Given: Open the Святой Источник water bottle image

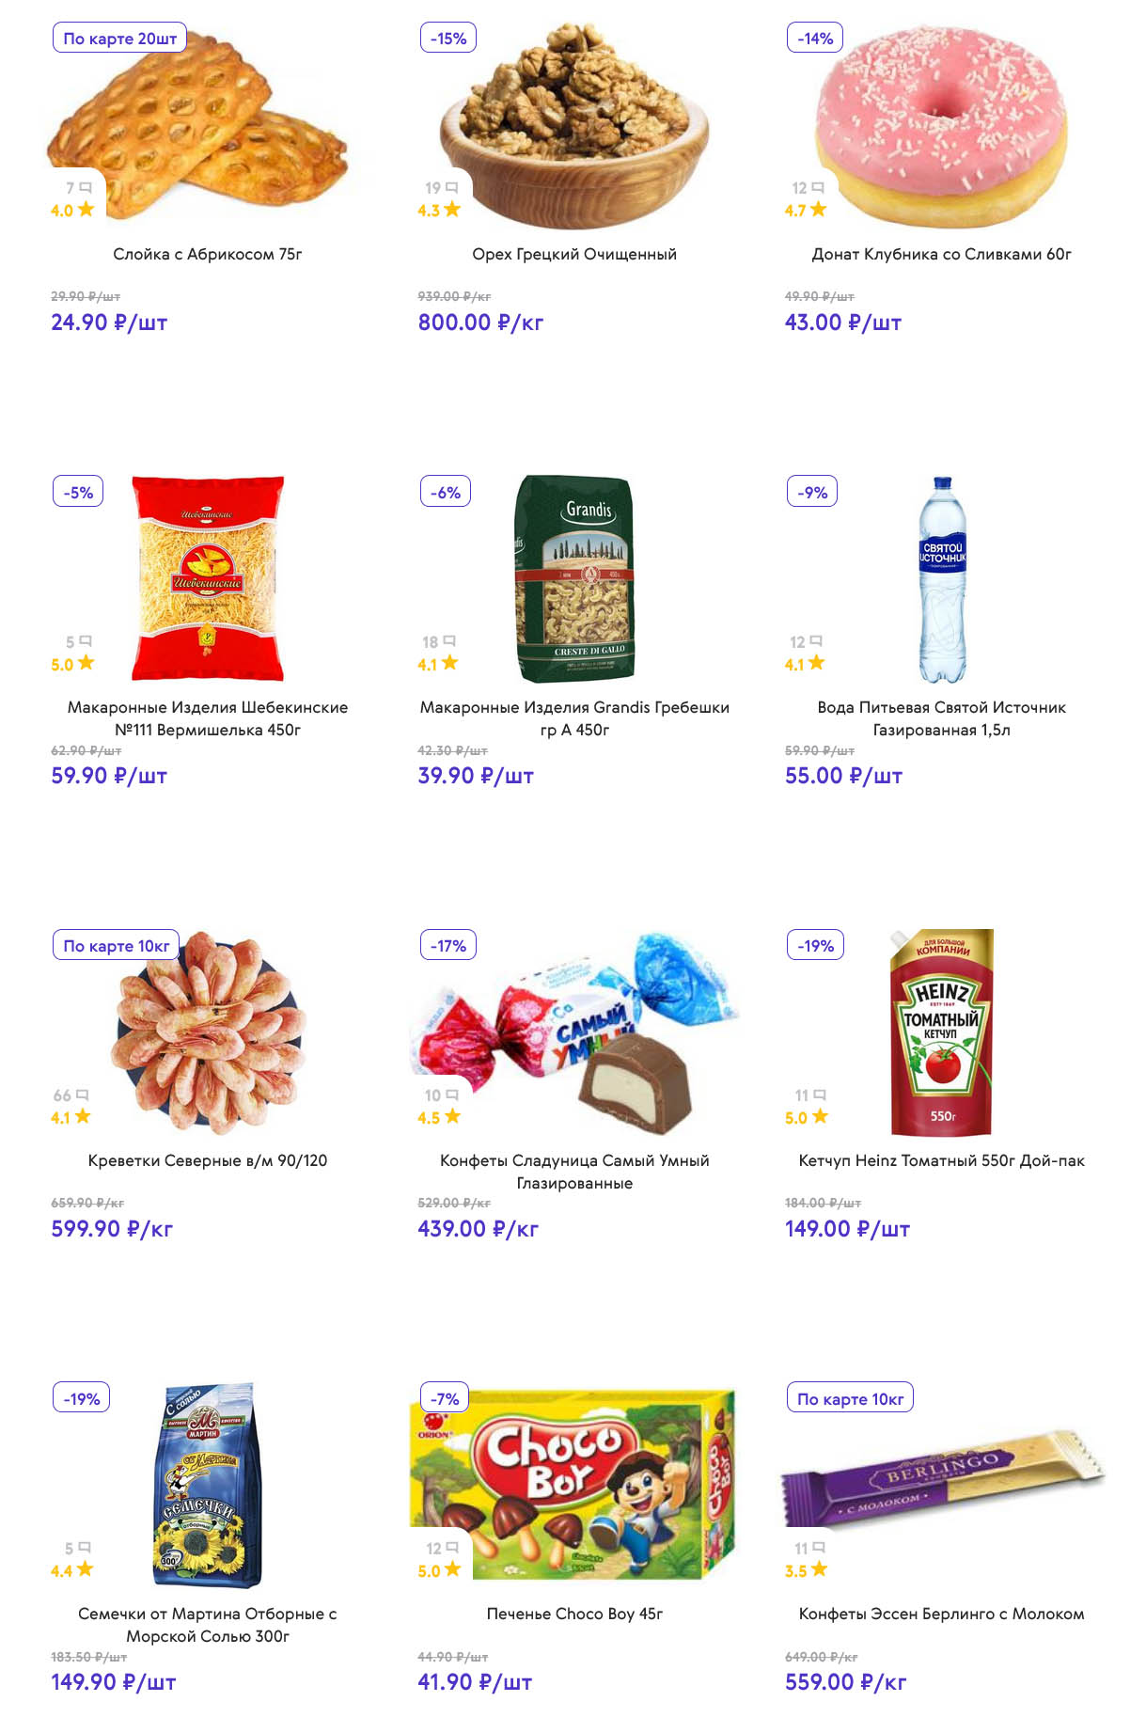Looking at the screenshot, I should tap(942, 578).
